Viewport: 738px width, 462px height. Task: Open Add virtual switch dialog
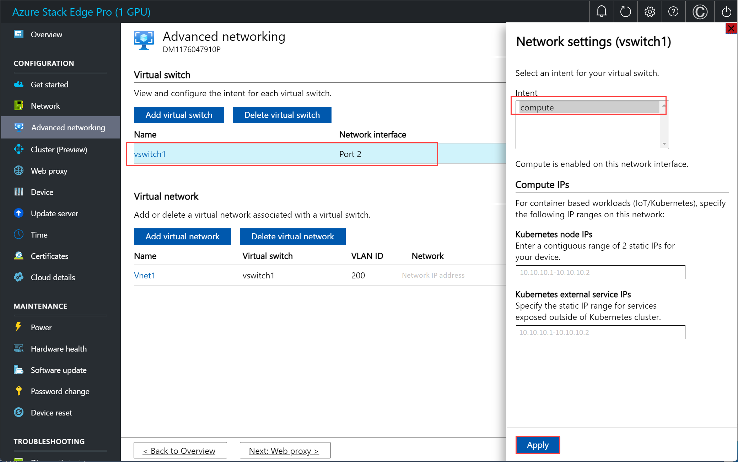tap(178, 114)
